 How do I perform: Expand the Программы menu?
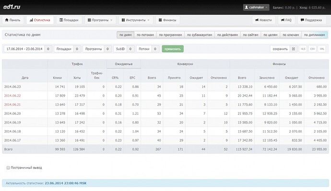point(100,20)
